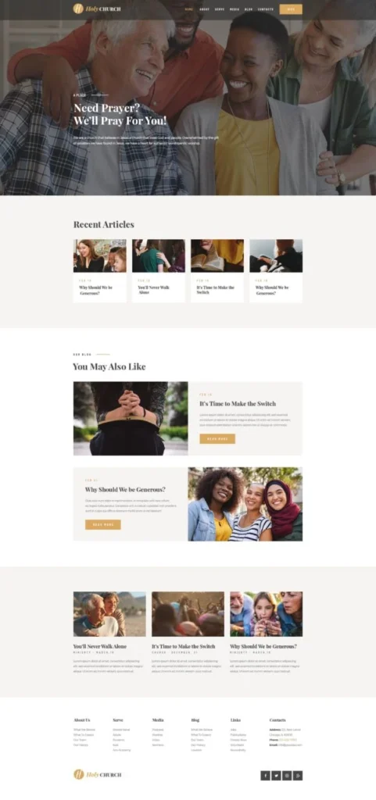376x800 pixels.
Task: Open the Contacts navigation item
Action: pyautogui.click(x=266, y=9)
